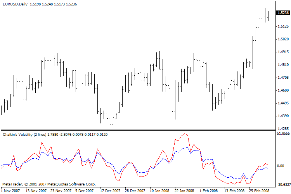Select the 13 Nov 2007 date label
The height and width of the screenshot is (194, 291).
36,191
